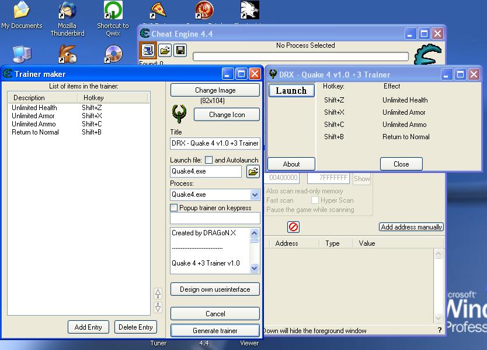Click the floppy disk save icon
Viewport: 487px width, 350px height.
[x=180, y=50]
